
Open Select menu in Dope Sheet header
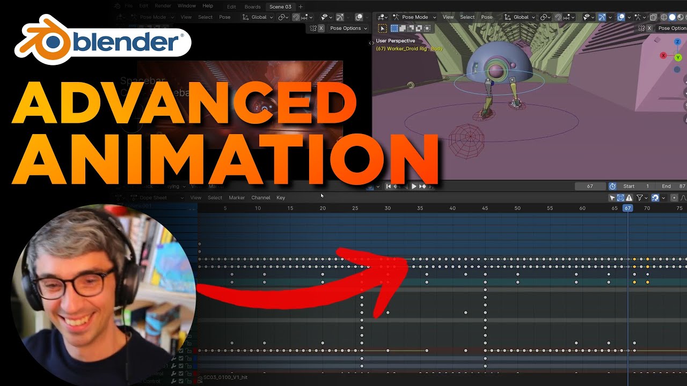click(x=215, y=198)
